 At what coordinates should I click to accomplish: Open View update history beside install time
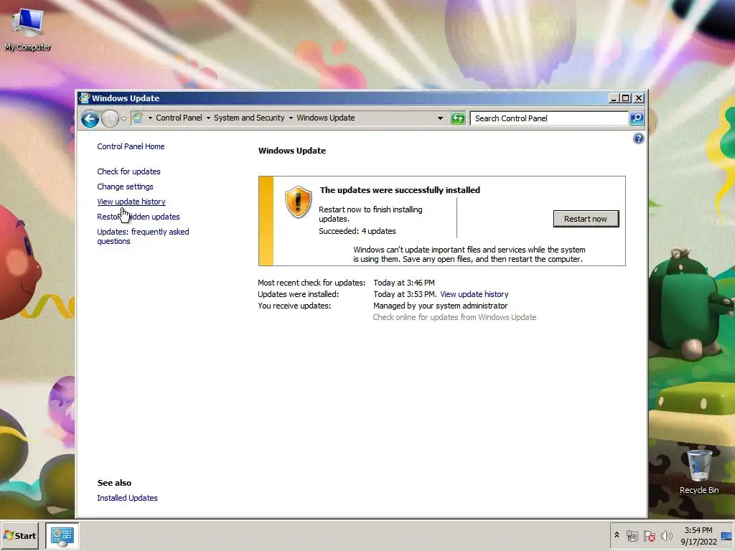[x=474, y=294]
